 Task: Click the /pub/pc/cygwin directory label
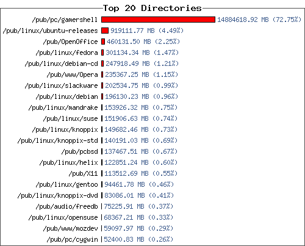(72, 240)
